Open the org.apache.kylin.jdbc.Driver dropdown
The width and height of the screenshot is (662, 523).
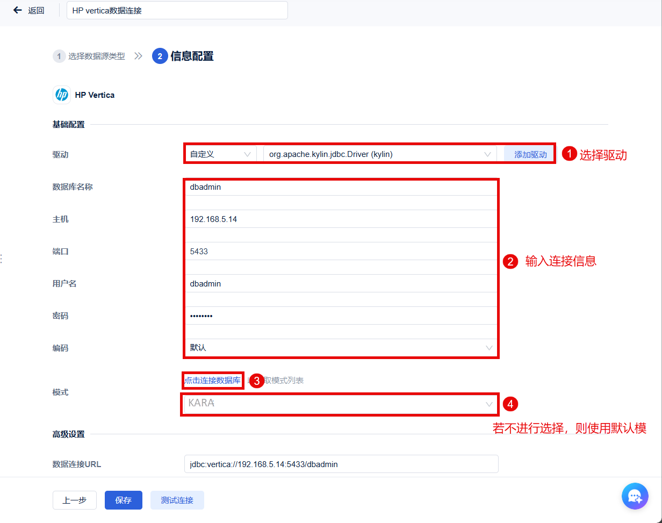click(x=380, y=154)
